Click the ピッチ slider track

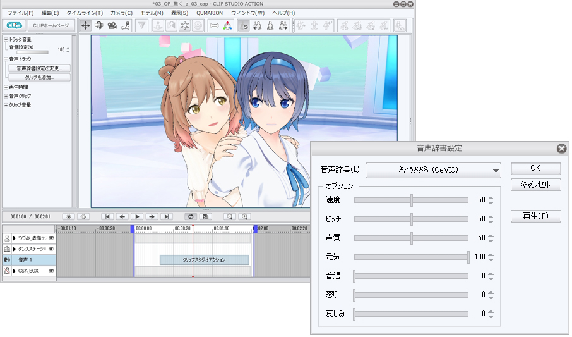[411, 219]
